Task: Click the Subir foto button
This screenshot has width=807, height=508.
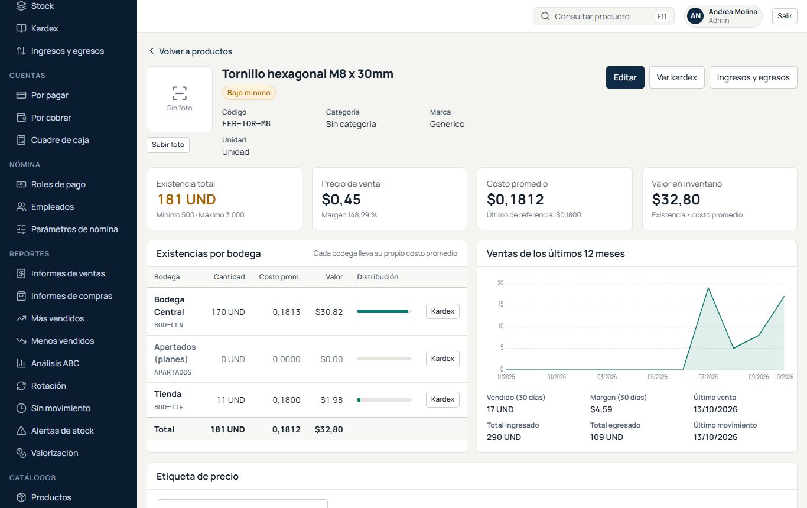Action: [168, 145]
